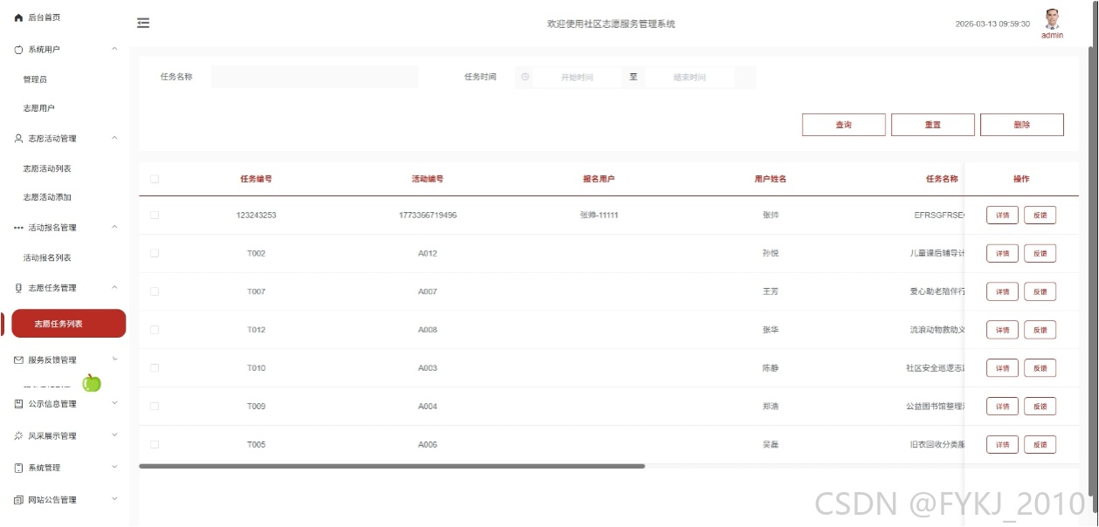
Task: Toggle the sidebar collapse hamburger icon
Action: click(143, 24)
